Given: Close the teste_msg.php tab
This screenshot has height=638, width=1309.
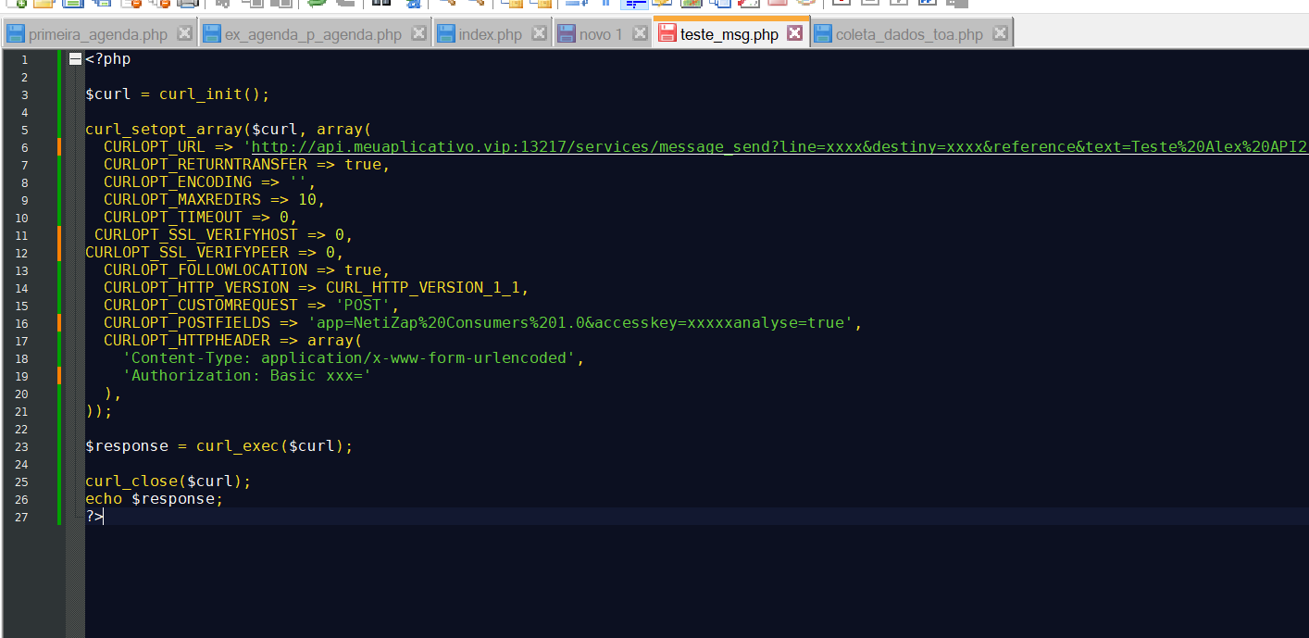Looking at the screenshot, I should pyautogui.click(x=794, y=33).
